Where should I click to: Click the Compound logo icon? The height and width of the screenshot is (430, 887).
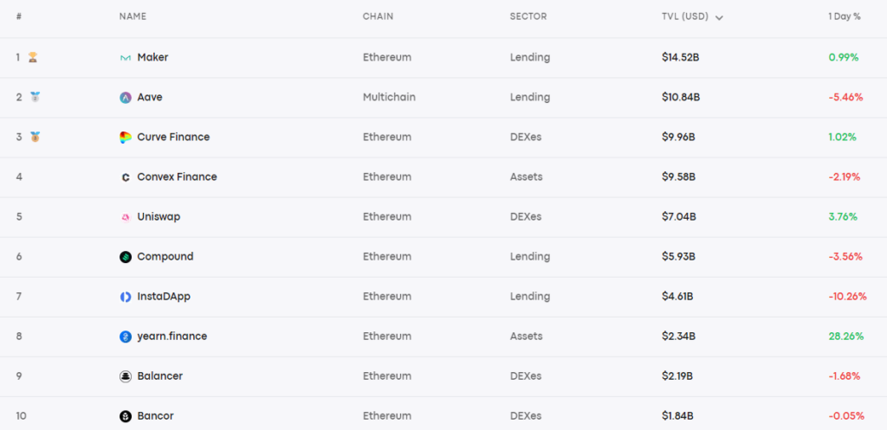tap(126, 257)
